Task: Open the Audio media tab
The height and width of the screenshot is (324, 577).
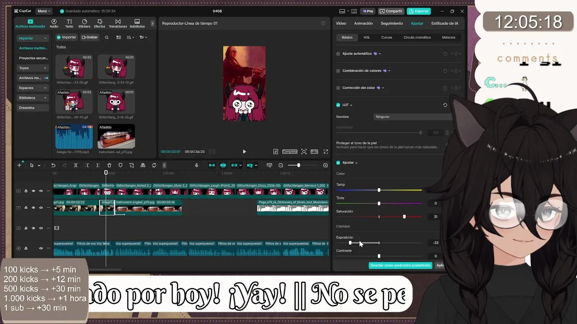Action: (x=54, y=23)
